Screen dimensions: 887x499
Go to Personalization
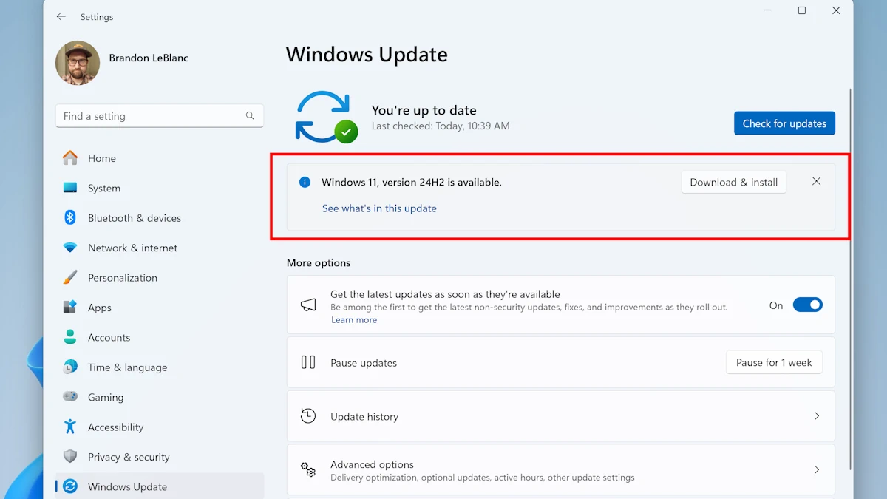coord(123,278)
